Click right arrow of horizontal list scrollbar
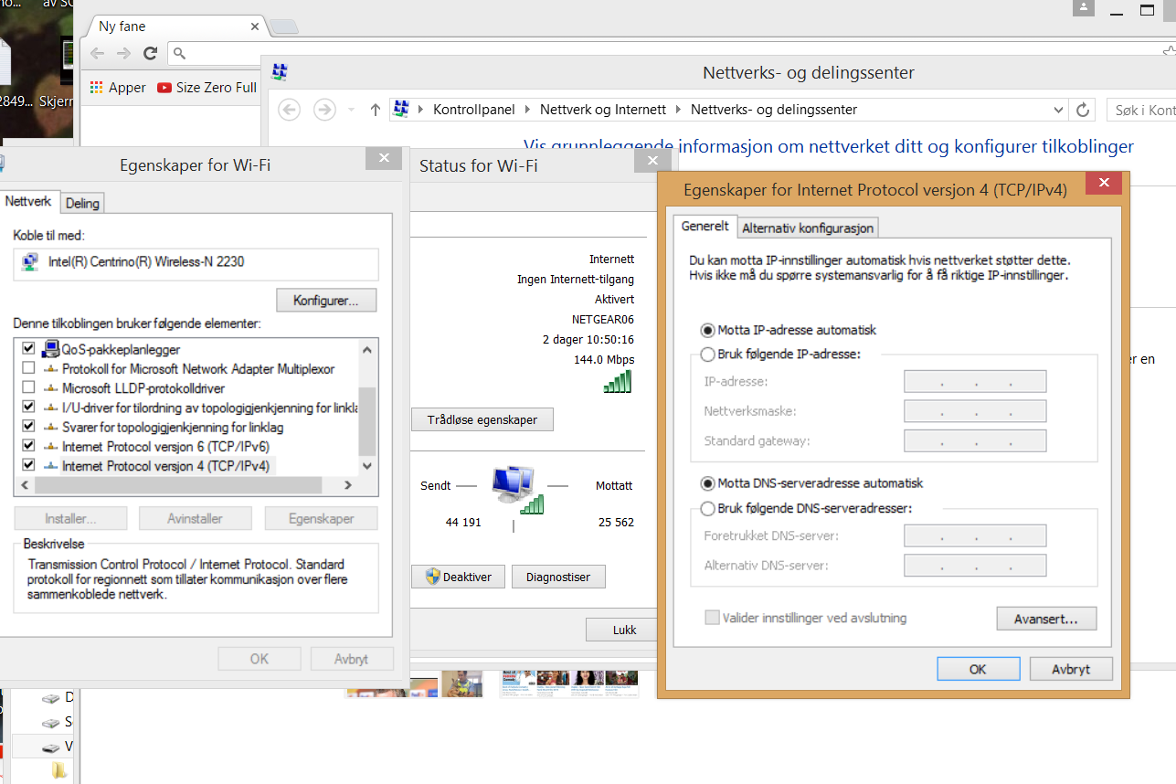The width and height of the screenshot is (1176, 784). [348, 485]
